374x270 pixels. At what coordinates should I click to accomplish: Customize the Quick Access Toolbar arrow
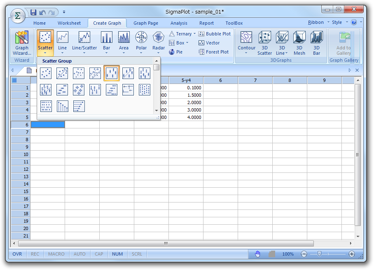click(64, 12)
